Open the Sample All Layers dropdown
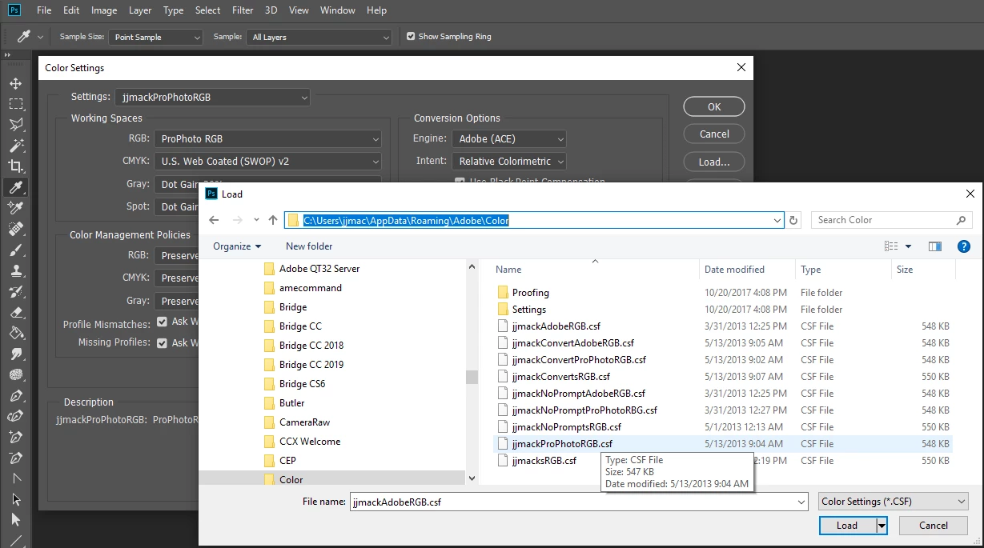This screenshot has width=984, height=548. click(319, 37)
